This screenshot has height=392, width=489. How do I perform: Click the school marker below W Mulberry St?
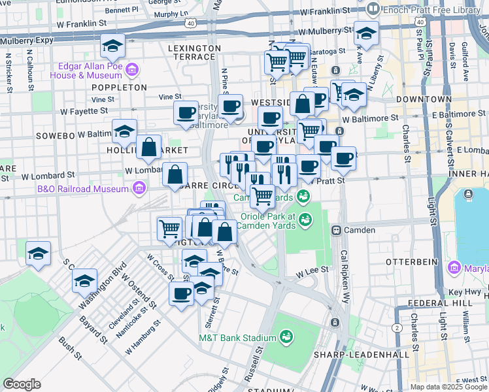pyautogui.click(x=366, y=34)
